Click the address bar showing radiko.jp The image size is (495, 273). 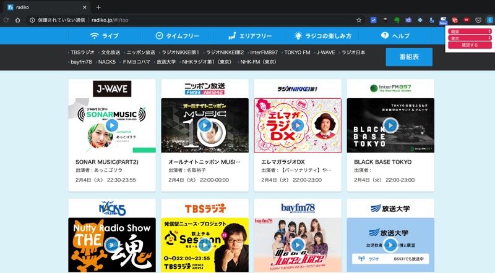point(186,20)
